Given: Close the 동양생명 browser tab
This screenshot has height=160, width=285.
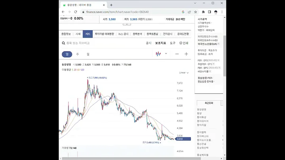Looking at the screenshot, I should 104,5.
